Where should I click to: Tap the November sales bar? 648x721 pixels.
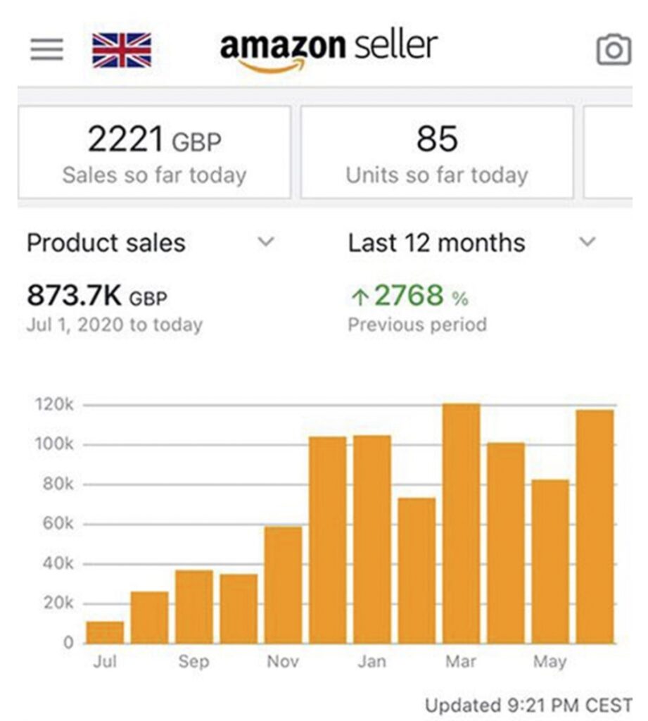283,584
